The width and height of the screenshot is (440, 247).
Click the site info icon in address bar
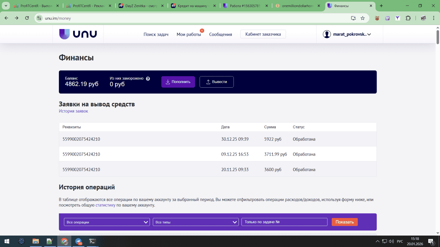[39, 18]
